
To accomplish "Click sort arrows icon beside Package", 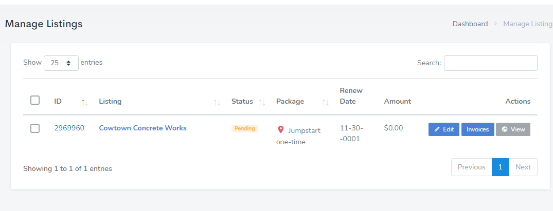I will tap(325, 102).
